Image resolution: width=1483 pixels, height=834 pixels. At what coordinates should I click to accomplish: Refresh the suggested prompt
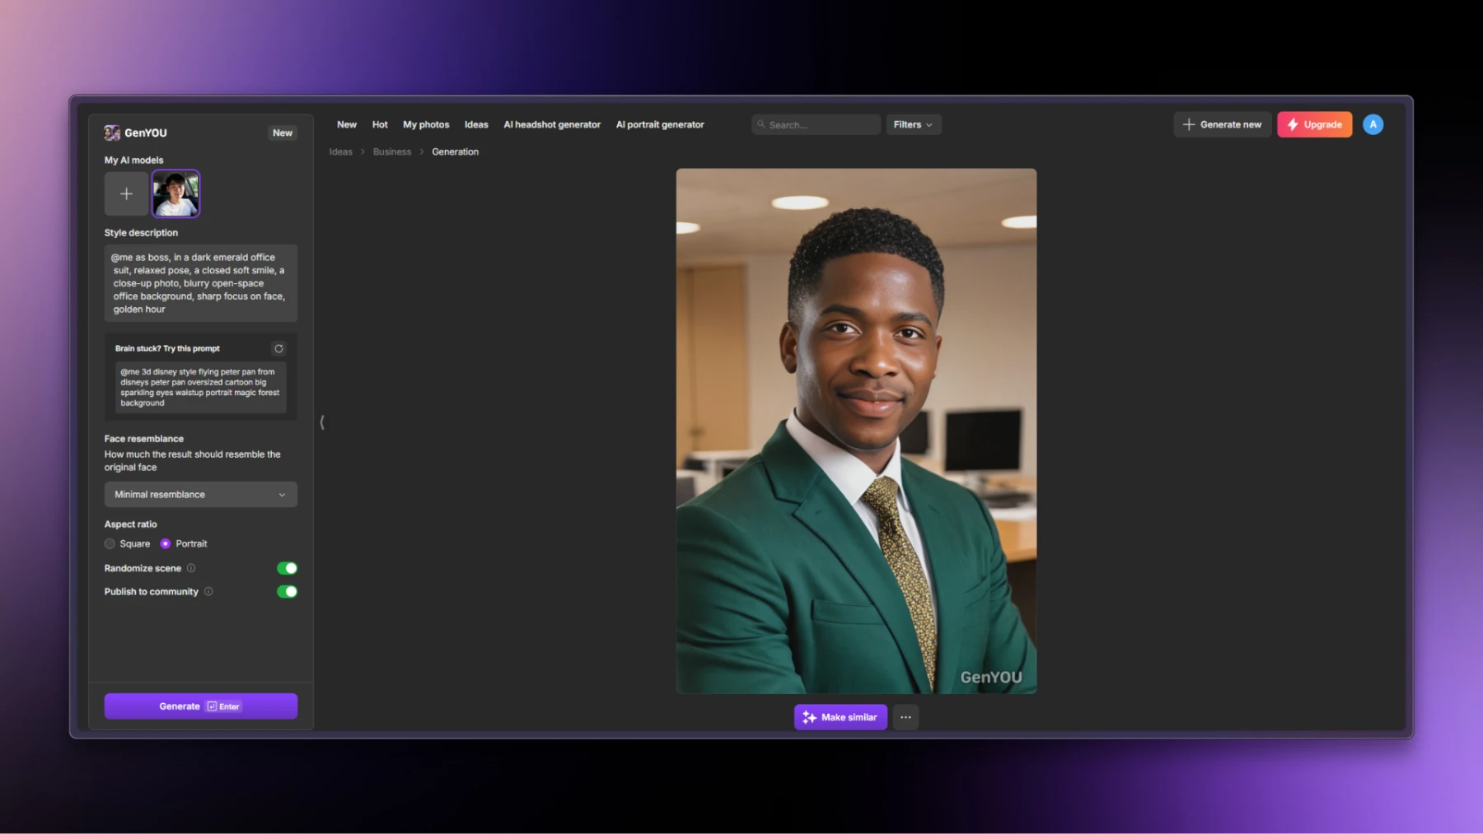pyautogui.click(x=278, y=348)
